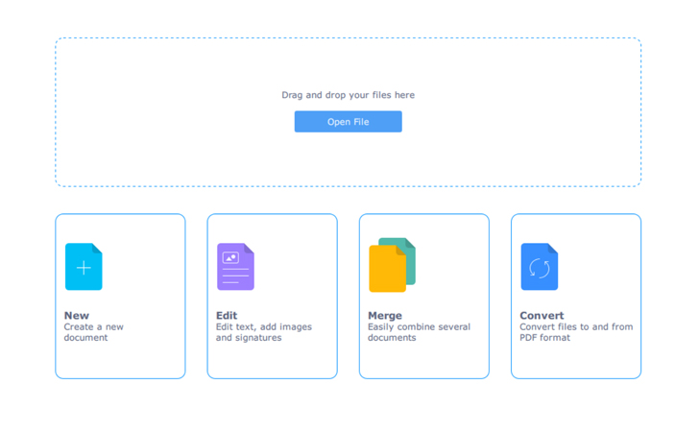Click the Open File button
The height and width of the screenshot is (432, 699).
tap(348, 122)
